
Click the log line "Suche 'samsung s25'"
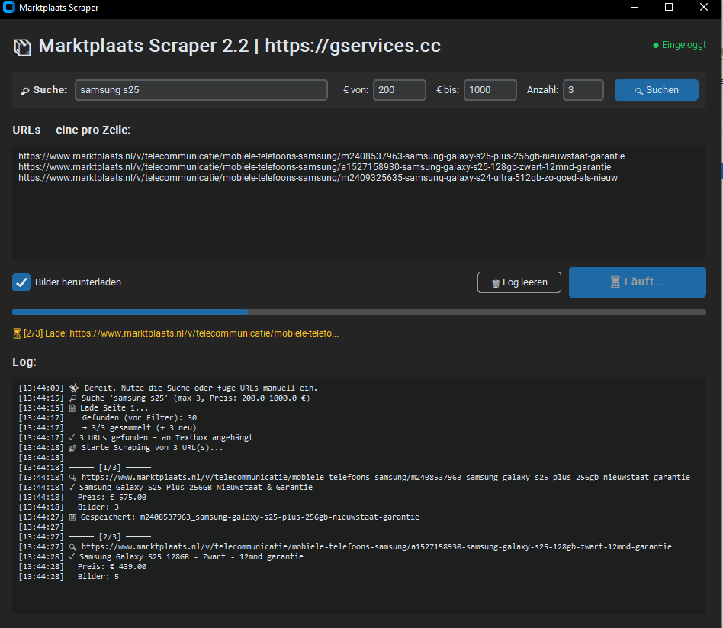tap(164, 398)
